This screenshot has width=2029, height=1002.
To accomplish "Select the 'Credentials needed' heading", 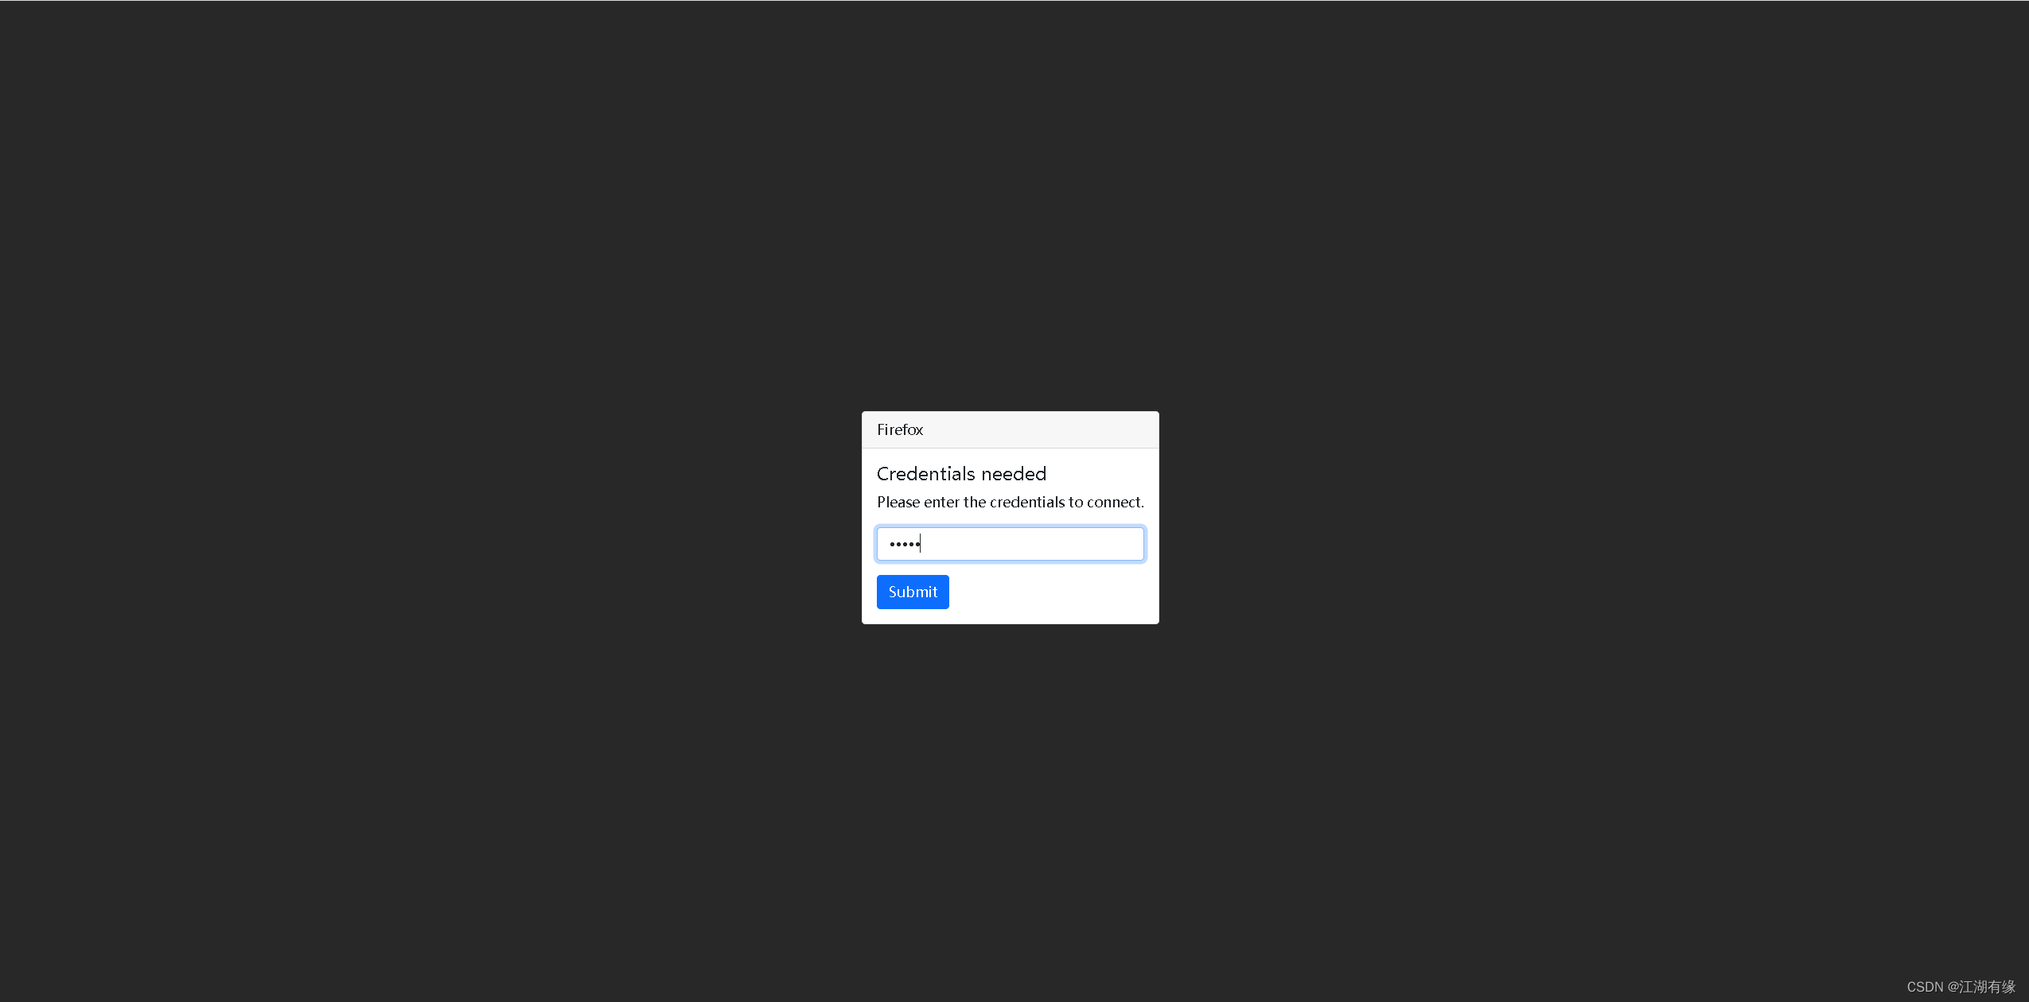I will (x=961, y=474).
